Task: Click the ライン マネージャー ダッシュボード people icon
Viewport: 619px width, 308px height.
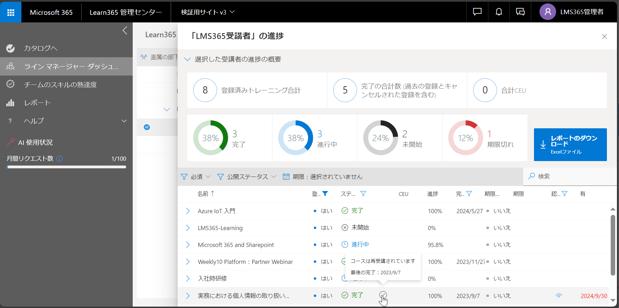Action: [10, 66]
